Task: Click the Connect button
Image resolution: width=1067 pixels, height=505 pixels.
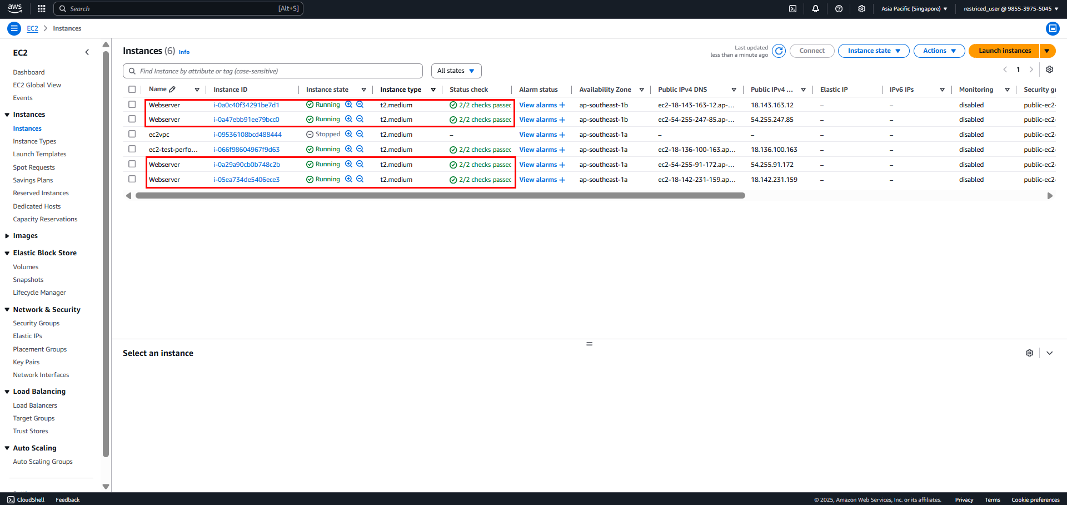Action: pos(812,51)
